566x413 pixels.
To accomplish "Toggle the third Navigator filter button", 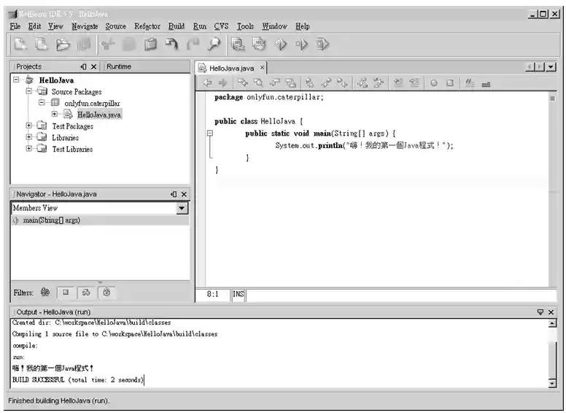I will tap(86, 293).
